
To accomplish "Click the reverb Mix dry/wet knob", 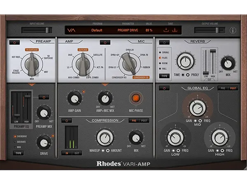I will click(x=228, y=63).
